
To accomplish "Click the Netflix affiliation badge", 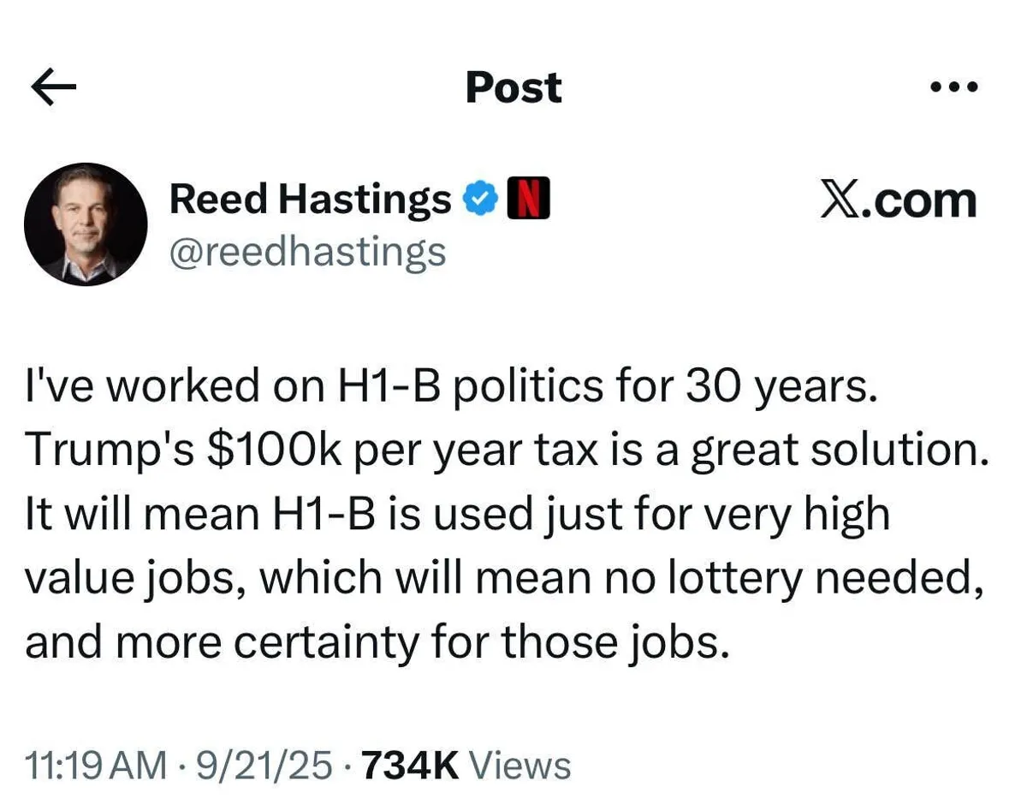I will click(x=530, y=200).
